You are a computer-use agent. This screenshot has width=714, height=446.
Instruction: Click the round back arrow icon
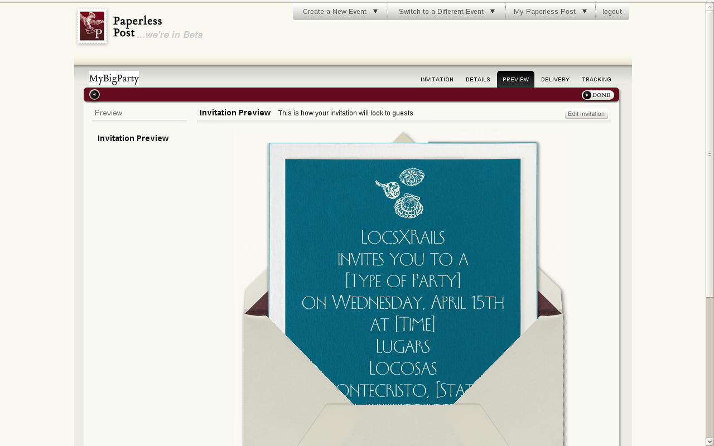tap(95, 95)
